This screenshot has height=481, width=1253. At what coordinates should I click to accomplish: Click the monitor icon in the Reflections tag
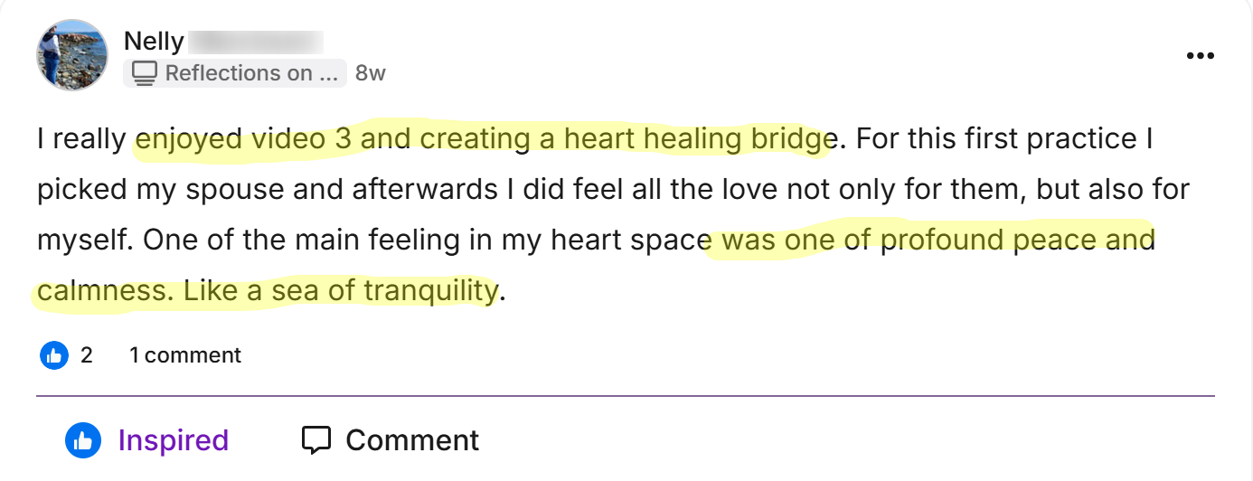tap(145, 73)
